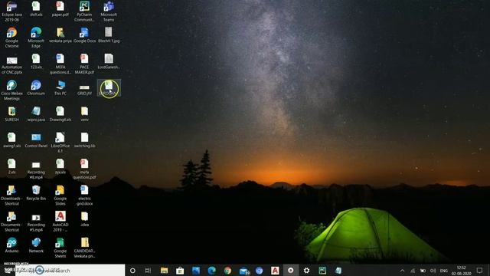Open PyCharm Community desktop shortcut
The width and height of the screenshot is (490, 276).
(84, 11)
